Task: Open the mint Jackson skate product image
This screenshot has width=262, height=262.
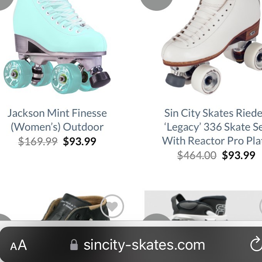Action: pyautogui.click(x=58, y=46)
